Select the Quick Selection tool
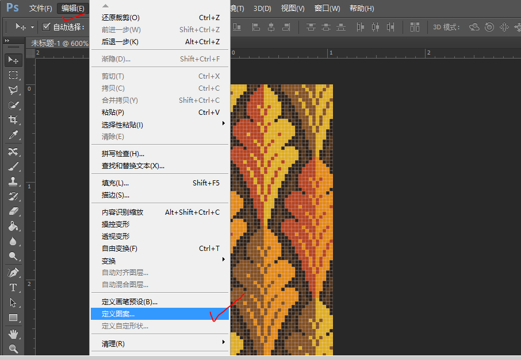This screenshot has height=360, width=521. (13, 105)
